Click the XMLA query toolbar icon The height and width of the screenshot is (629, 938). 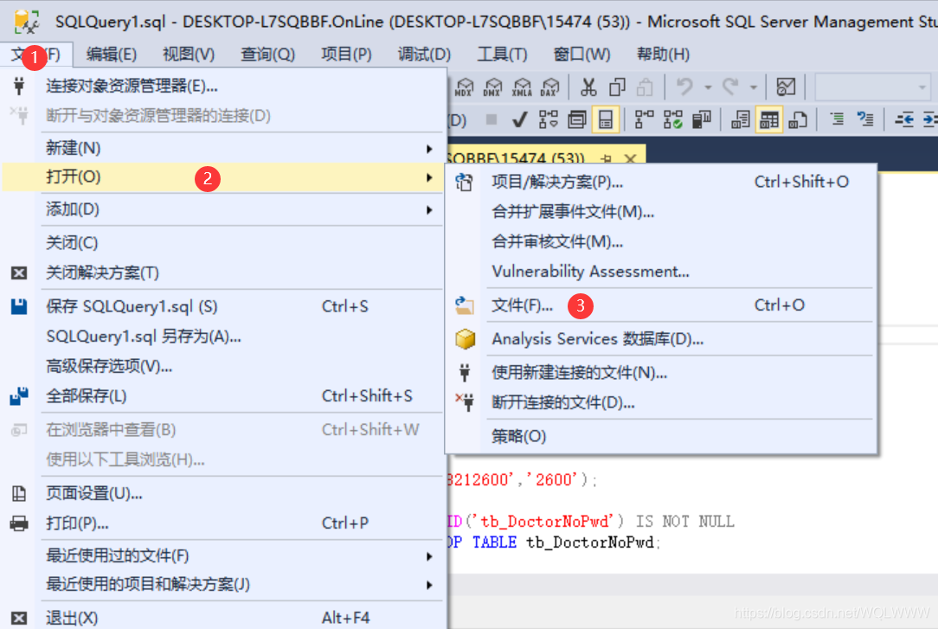(522, 87)
